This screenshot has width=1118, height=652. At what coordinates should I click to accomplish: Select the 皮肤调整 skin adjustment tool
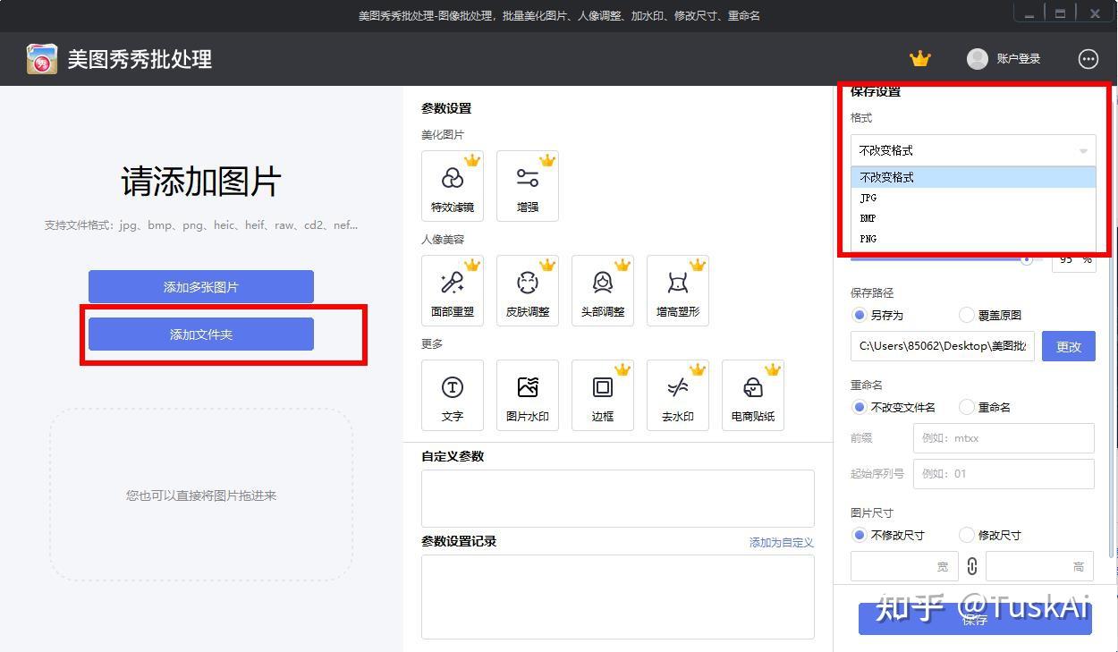pos(528,291)
